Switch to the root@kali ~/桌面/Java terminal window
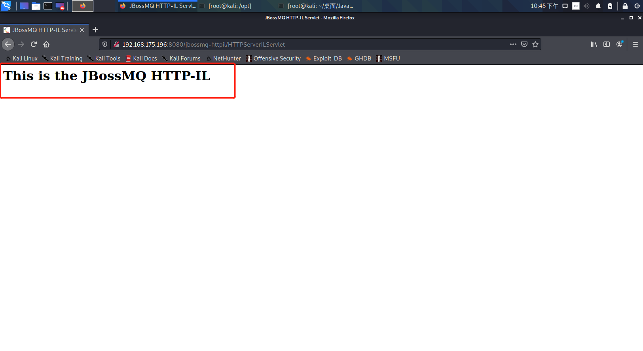Viewport: 643px width, 351px height. (316, 6)
